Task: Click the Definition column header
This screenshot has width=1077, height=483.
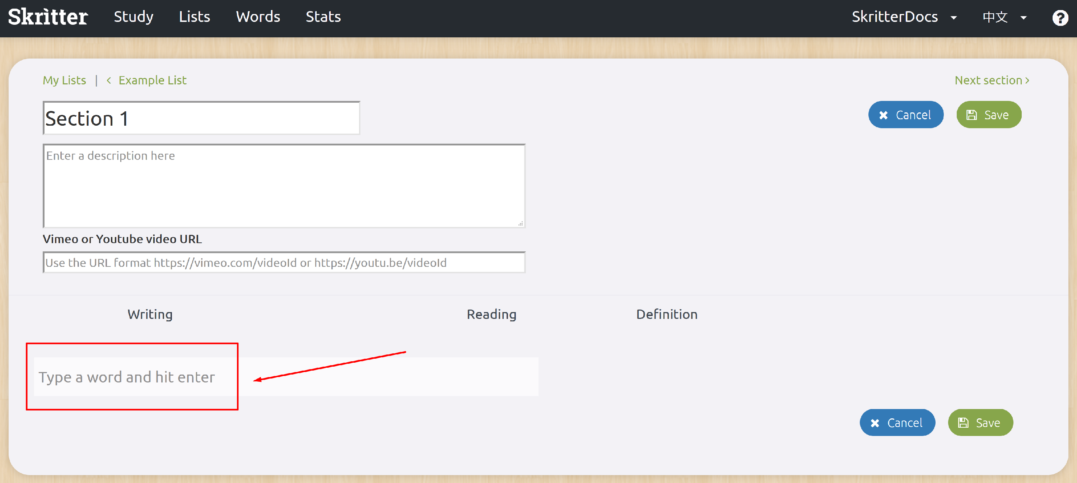Action: click(x=667, y=314)
